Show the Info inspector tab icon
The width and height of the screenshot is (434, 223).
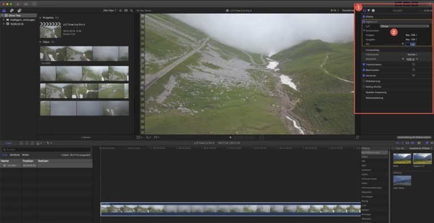click(x=373, y=11)
